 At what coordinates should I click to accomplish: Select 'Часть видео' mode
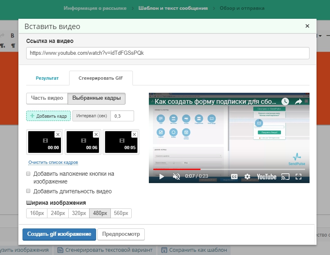47,98
